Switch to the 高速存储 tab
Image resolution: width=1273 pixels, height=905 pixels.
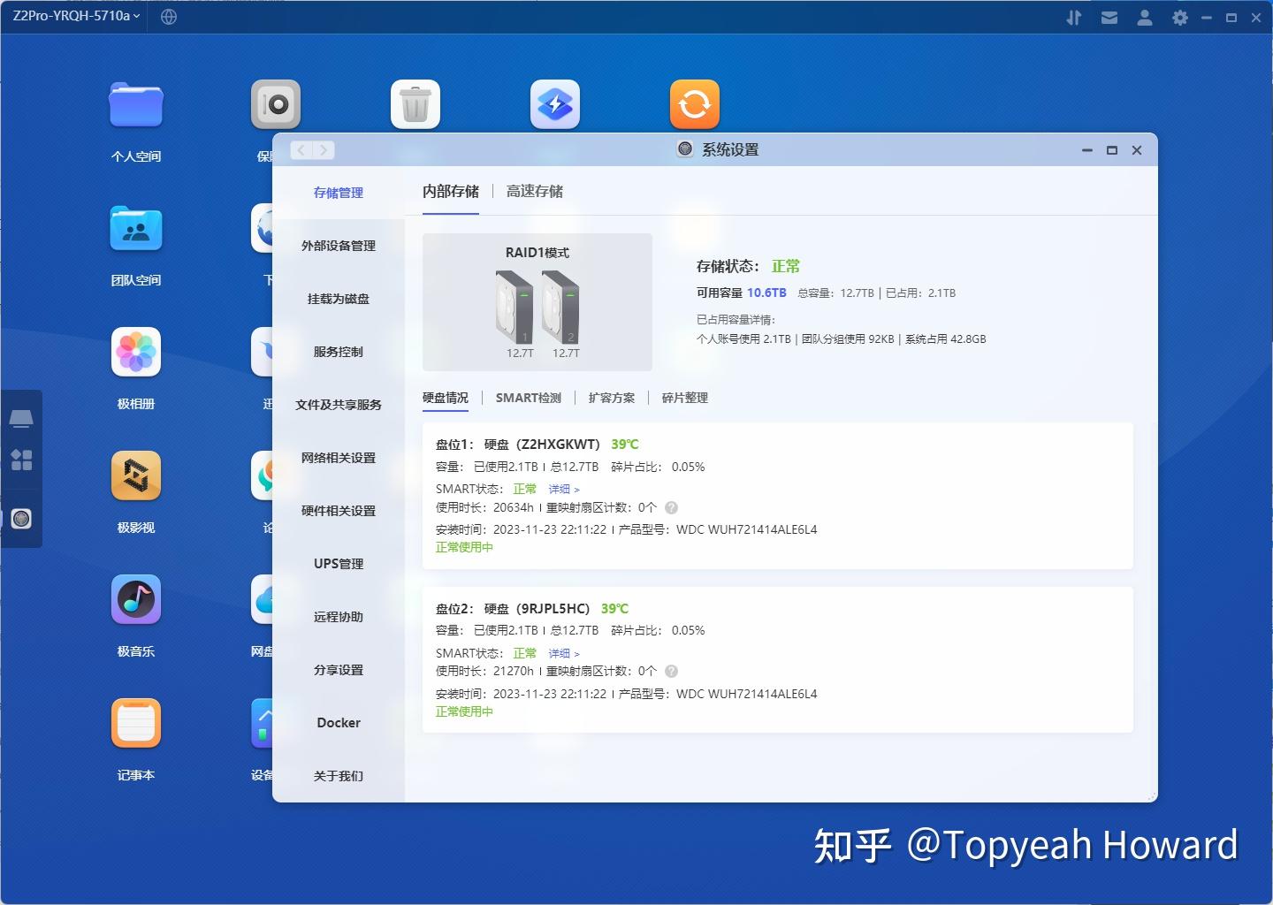point(534,191)
